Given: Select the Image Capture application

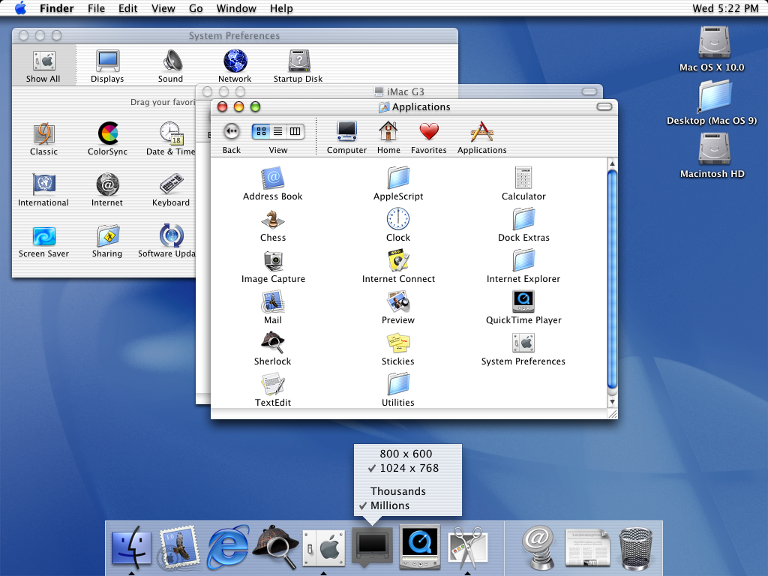Looking at the screenshot, I should [x=273, y=260].
